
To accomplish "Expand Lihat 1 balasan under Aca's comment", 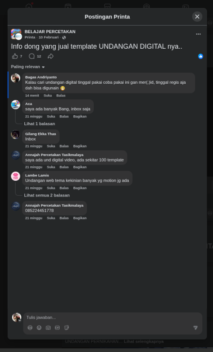I will 40,124.
